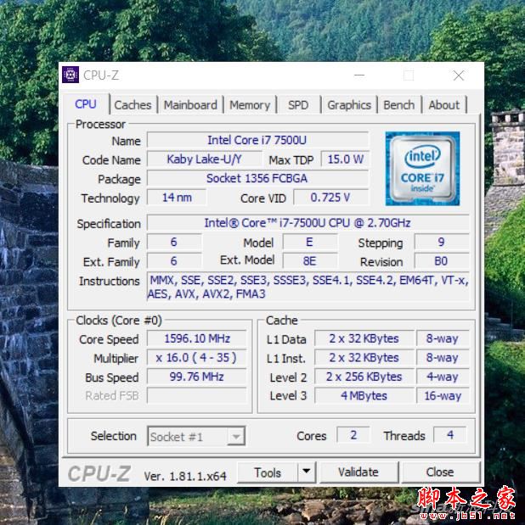525x525 pixels.
Task: Click the Threads count value 4
Action: coord(450,435)
